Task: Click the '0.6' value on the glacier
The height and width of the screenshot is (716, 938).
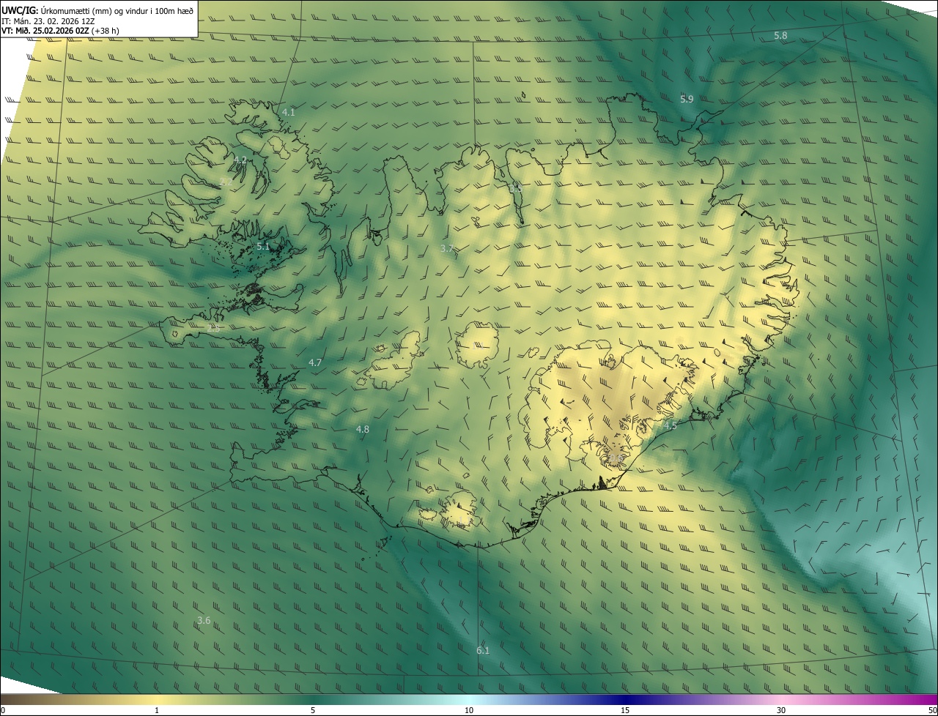Action: (615, 459)
